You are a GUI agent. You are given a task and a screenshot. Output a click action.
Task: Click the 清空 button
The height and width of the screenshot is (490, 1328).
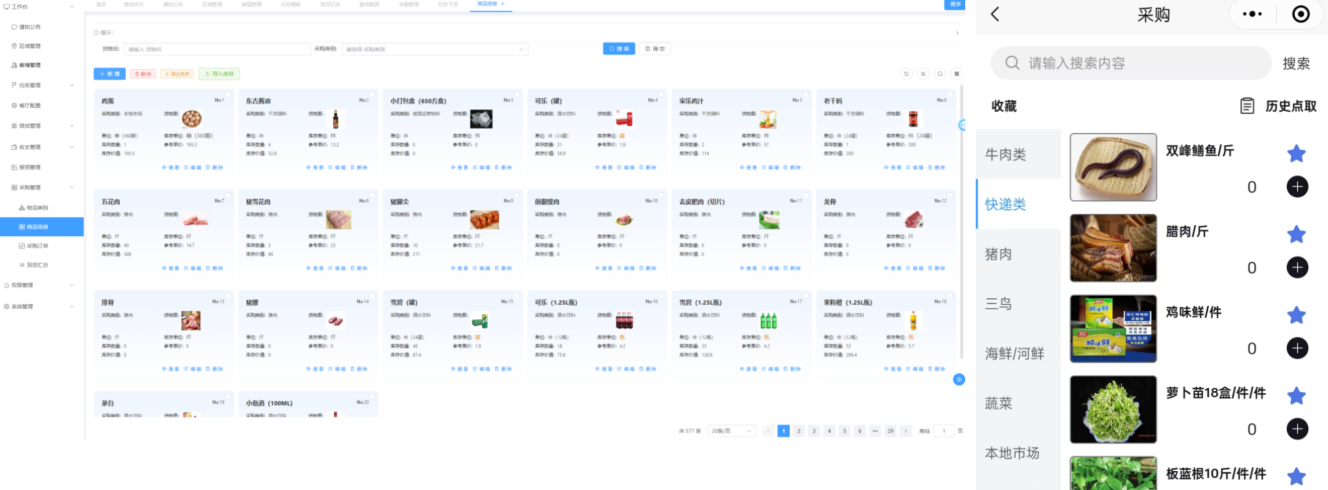[x=655, y=49]
